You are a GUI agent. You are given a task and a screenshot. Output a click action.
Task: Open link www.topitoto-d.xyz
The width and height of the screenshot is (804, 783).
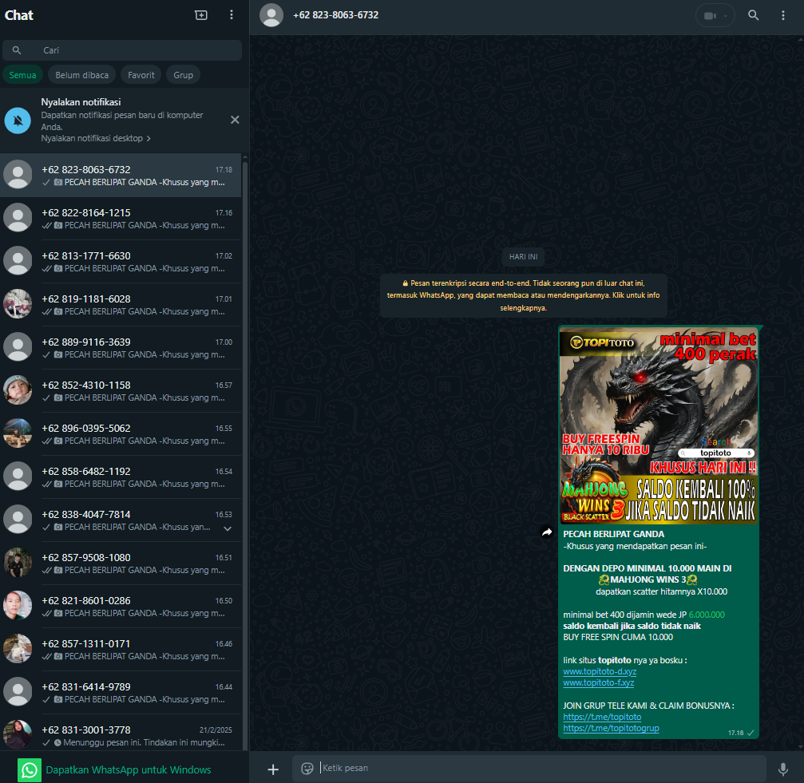click(600, 671)
